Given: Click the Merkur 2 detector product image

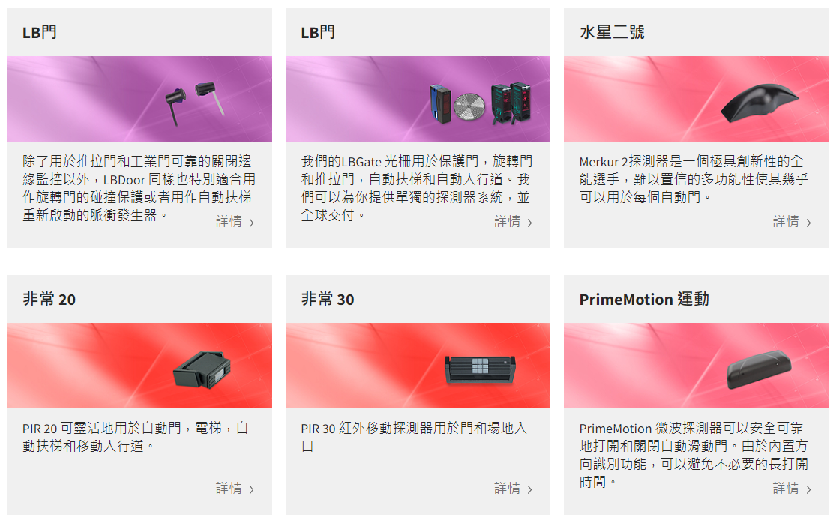Looking at the screenshot, I should click(697, 99).
